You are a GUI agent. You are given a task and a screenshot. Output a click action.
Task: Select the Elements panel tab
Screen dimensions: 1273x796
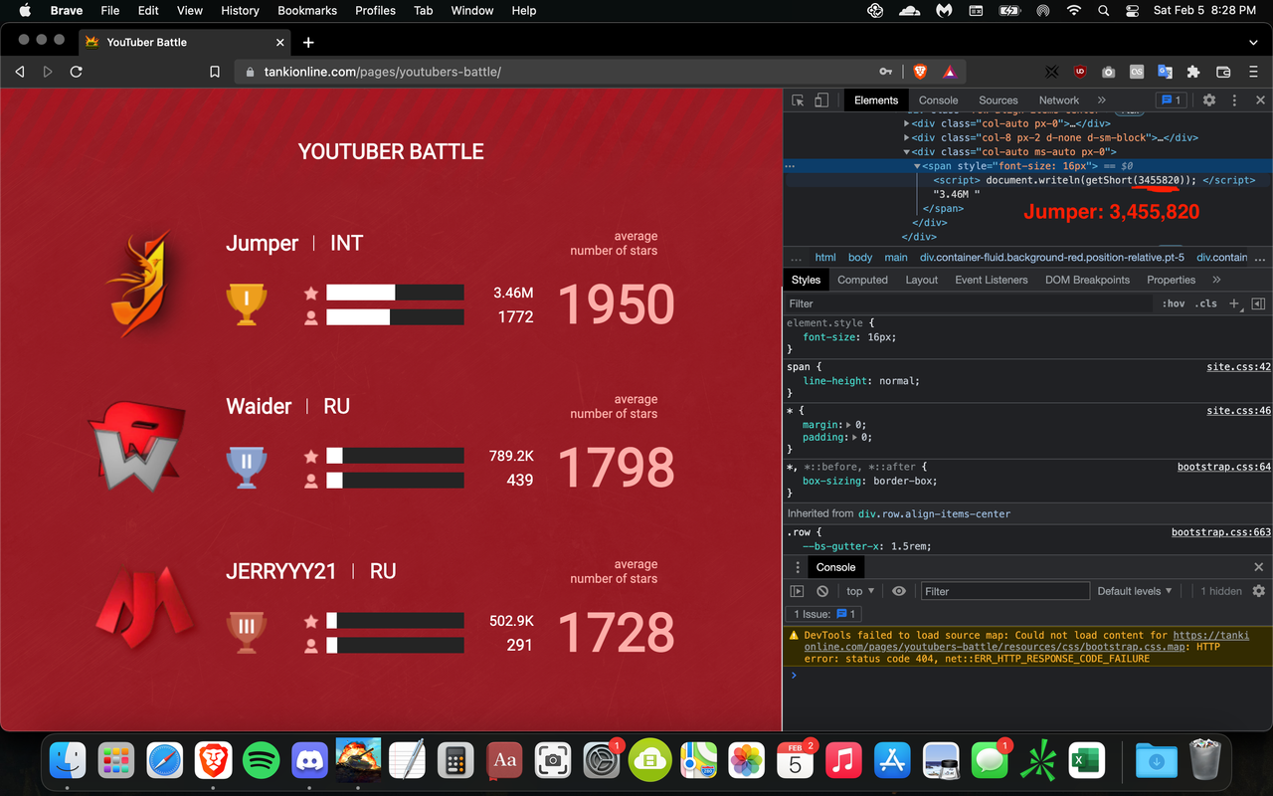(x=875, y=100)
